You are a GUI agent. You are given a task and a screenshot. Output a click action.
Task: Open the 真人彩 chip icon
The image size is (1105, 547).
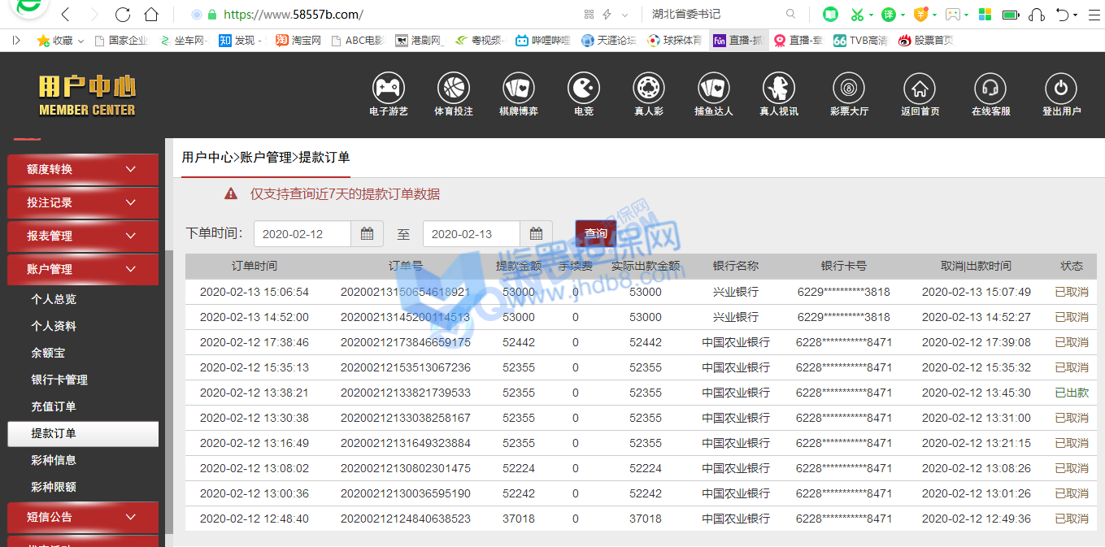[x=648, y=88]
